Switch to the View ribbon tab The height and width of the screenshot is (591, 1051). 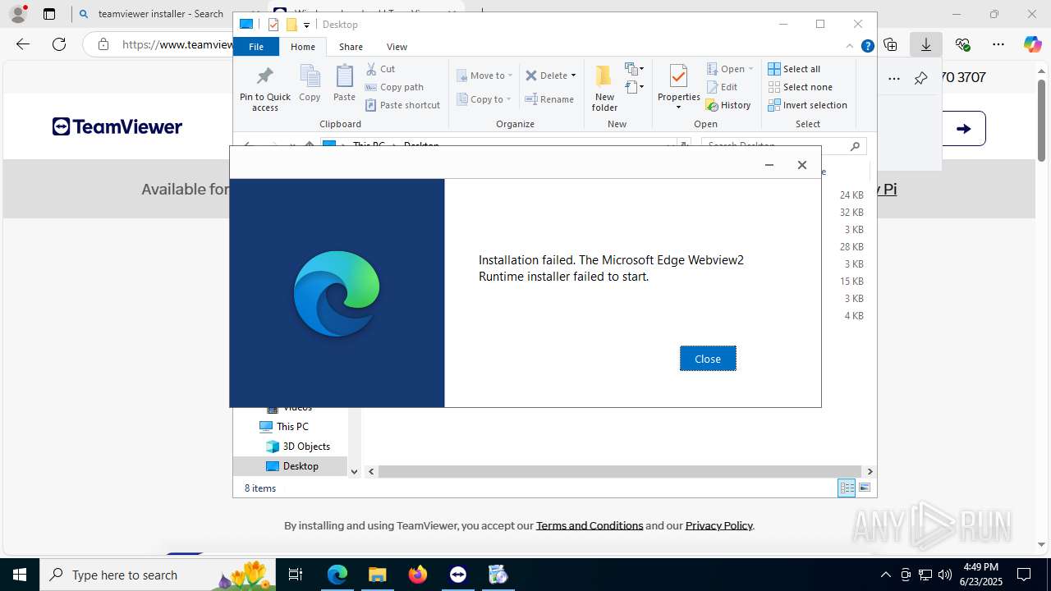pos(397,47)
